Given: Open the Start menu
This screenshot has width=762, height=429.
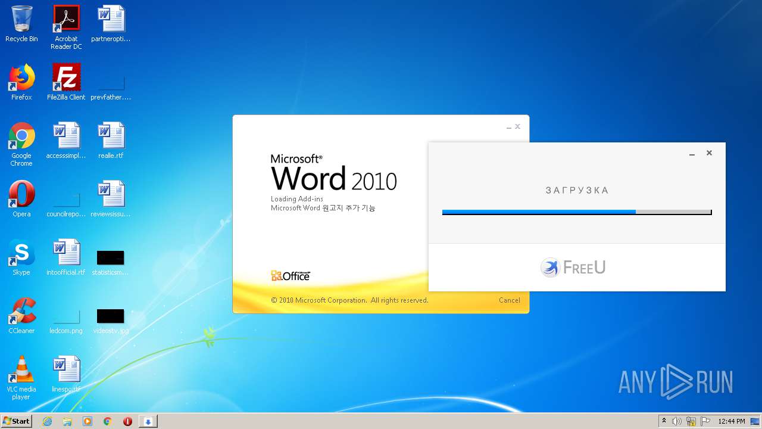Looking at the screenshot, I should [16, 421].
